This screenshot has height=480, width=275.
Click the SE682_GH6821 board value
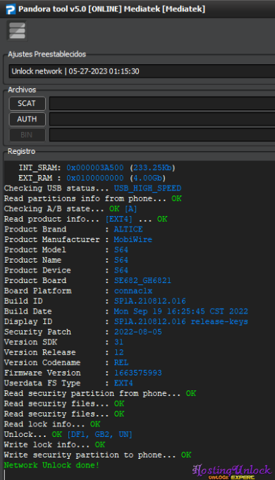pyautogui.click(x=142, y=281)
